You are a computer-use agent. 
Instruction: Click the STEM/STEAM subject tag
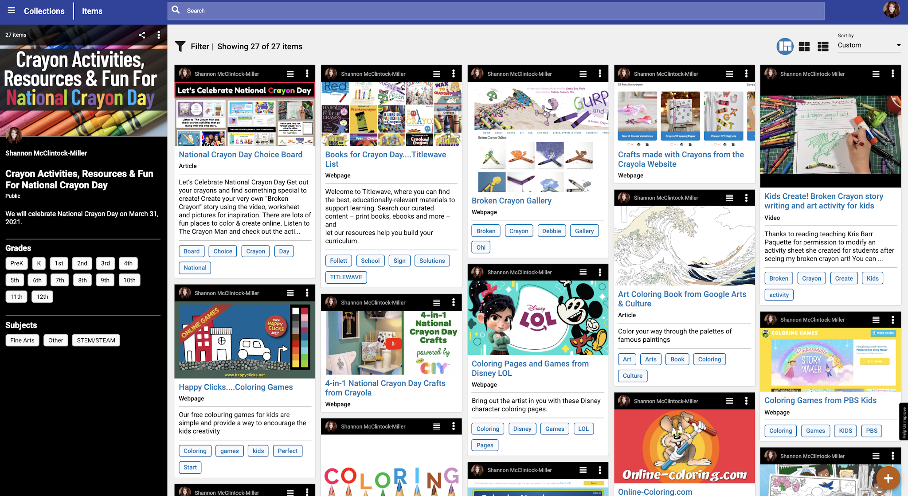click(96, 340)
